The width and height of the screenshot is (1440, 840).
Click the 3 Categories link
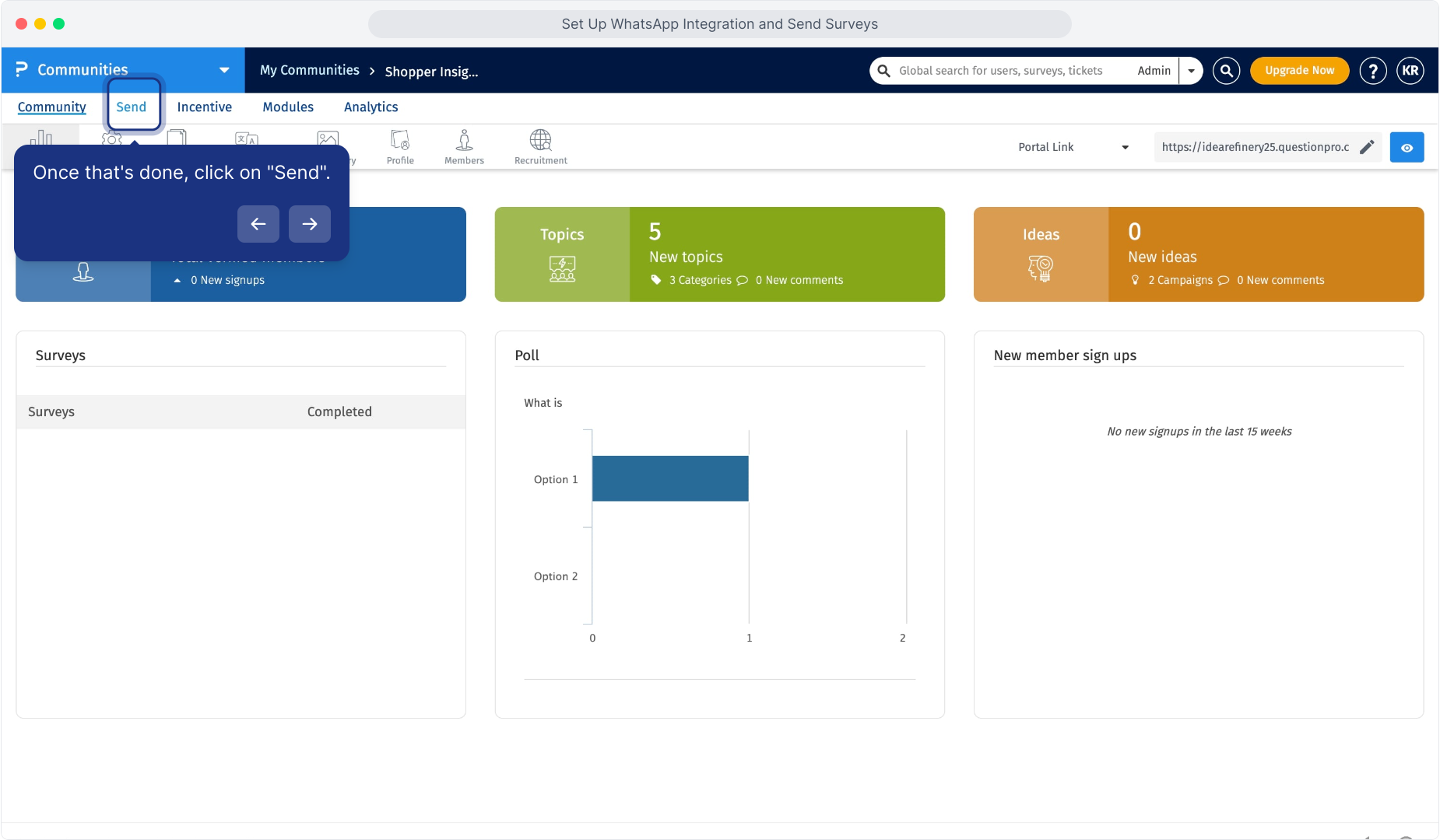point(701,280)
